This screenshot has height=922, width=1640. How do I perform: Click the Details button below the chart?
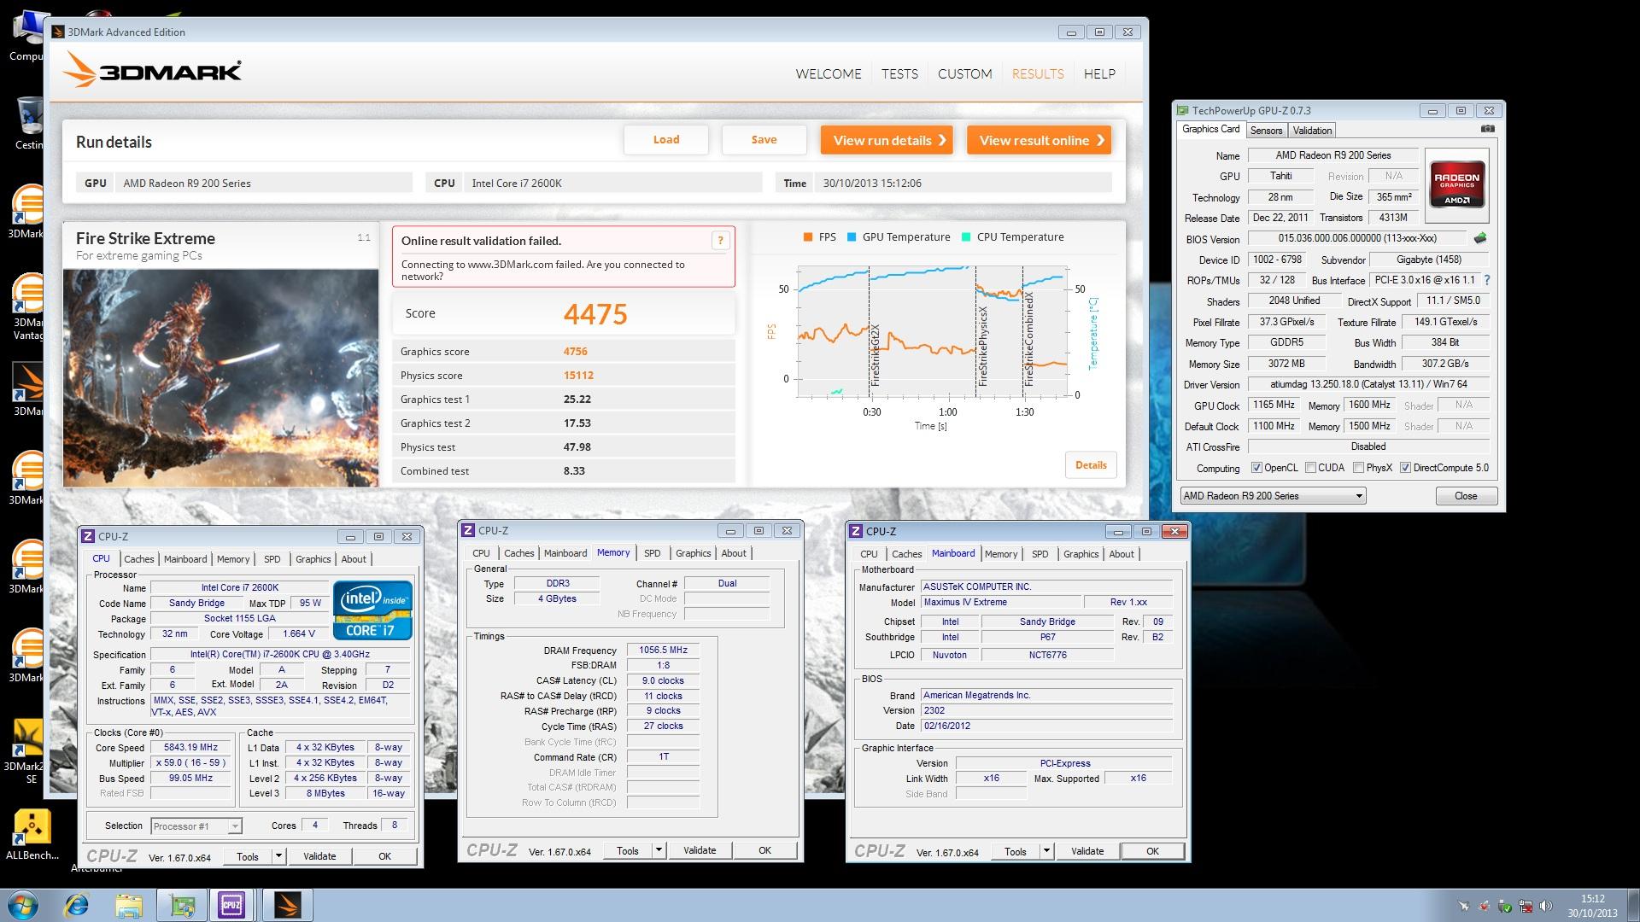pyautogui.click(x=1091, y=465)
